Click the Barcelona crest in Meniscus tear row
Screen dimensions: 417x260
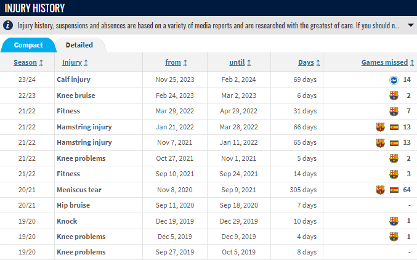click(x=380, y=190)
